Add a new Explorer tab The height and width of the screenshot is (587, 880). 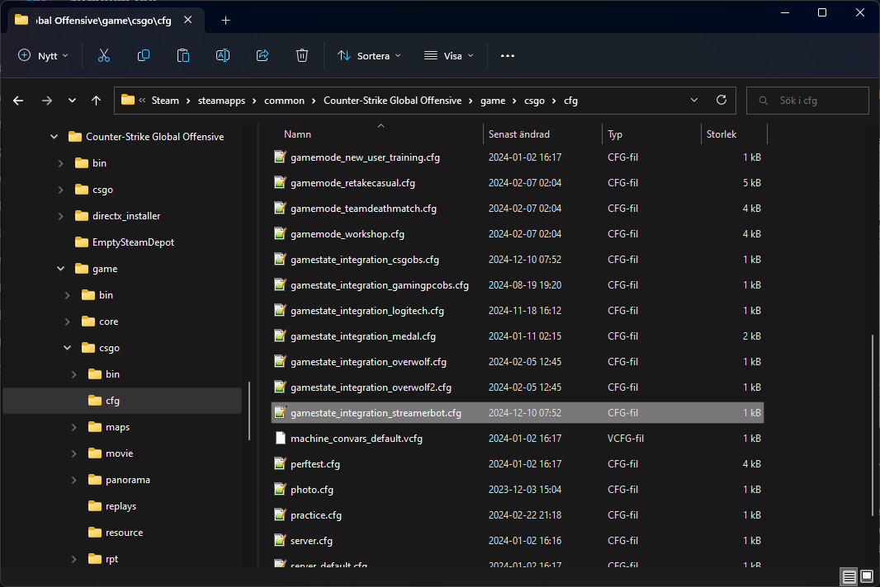pyautogui.click(x=225, y=21)
